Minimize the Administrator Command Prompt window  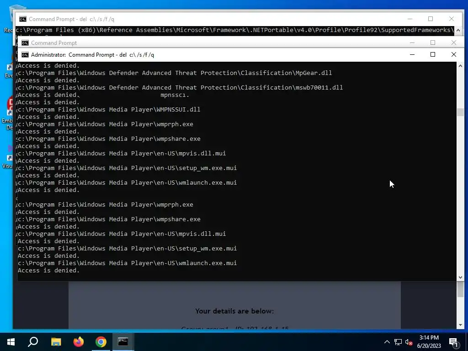(412, 55)
